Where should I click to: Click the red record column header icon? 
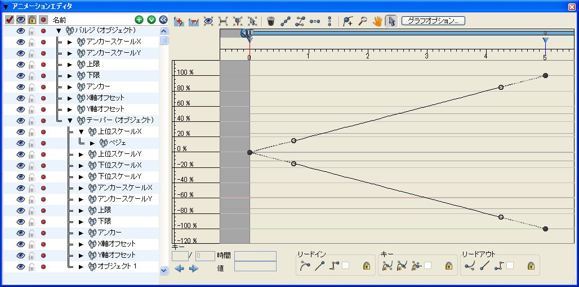[x=43, y=20]
